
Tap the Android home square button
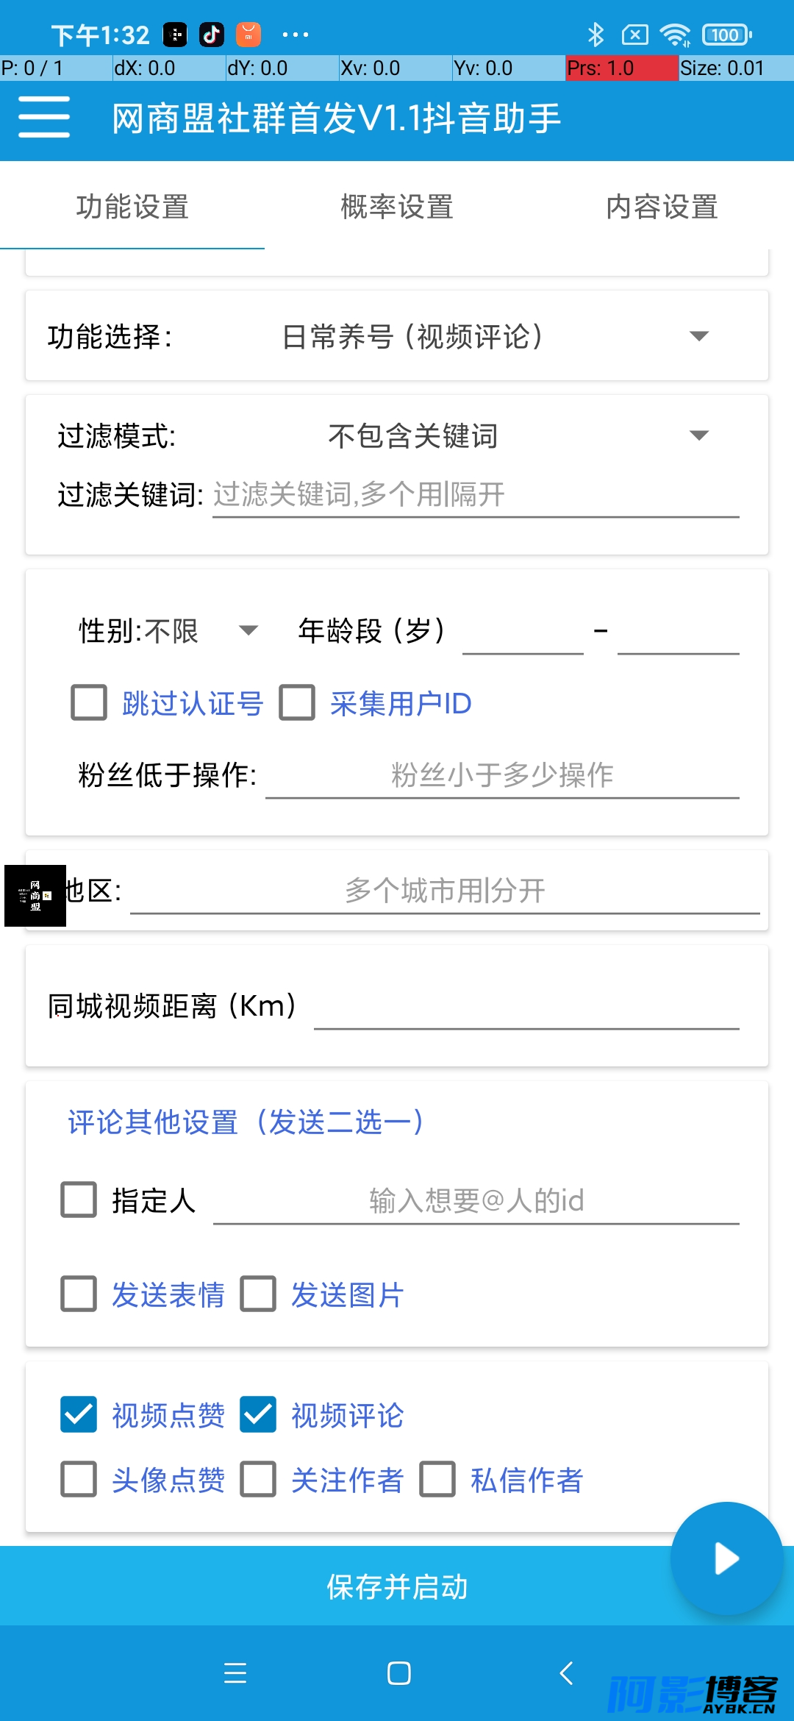pos(398,1673)
